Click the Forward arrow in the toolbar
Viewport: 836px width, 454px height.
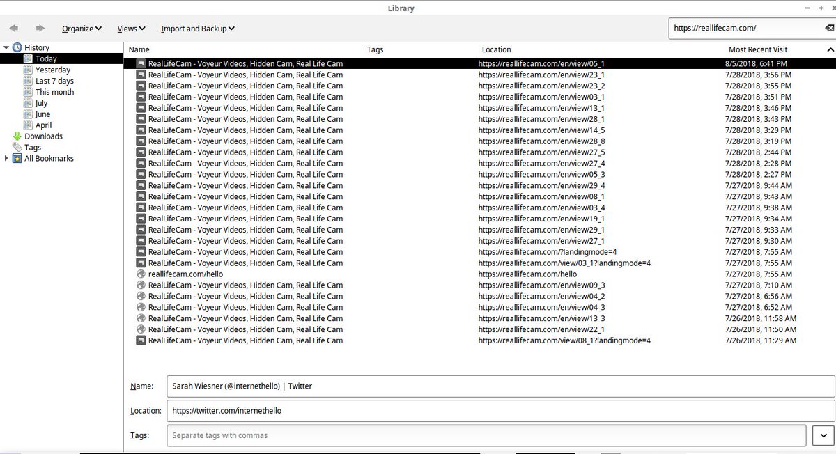(40, 29)
